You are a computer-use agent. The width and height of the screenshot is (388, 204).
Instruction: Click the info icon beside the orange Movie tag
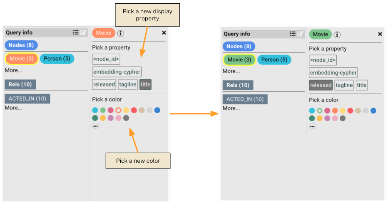pos(120,33)
